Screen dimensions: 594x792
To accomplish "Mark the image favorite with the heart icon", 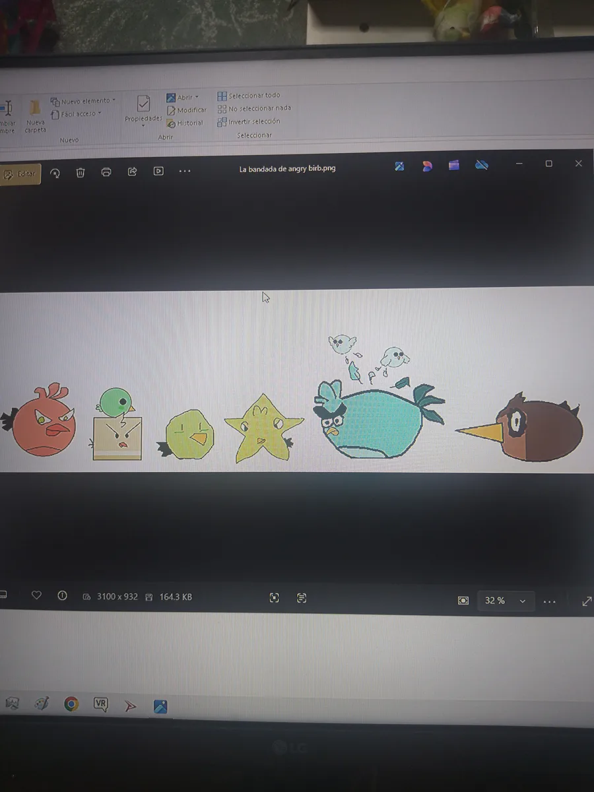I will coord(36,595).
